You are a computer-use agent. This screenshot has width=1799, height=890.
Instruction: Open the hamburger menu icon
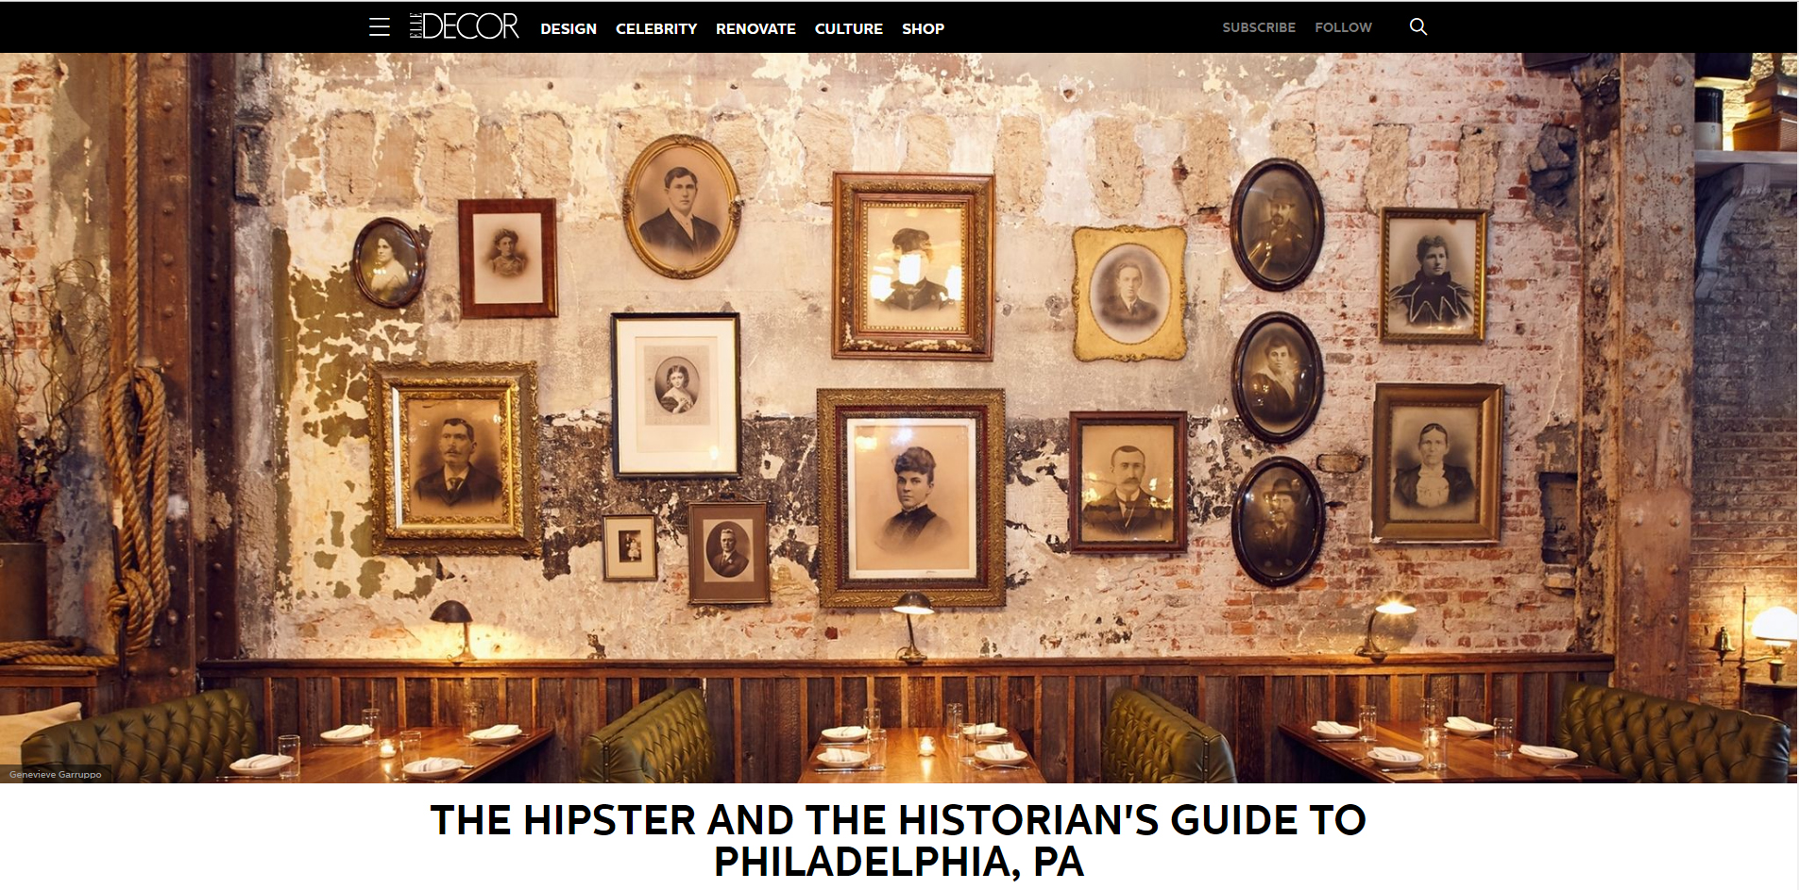click(x=380, y=27)
